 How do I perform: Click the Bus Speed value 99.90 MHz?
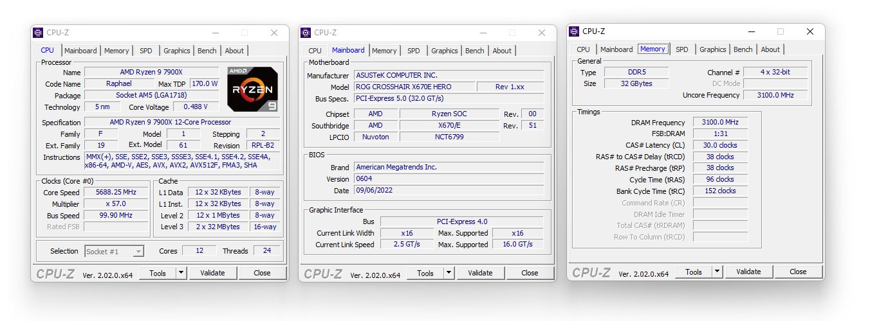coord(116,216)
